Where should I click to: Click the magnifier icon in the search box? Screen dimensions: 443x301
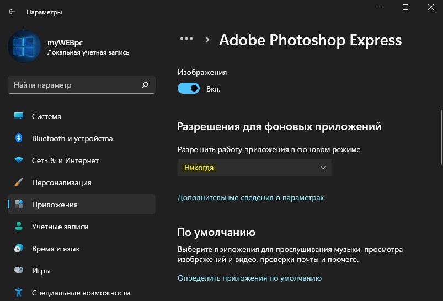tap(145, 85)
